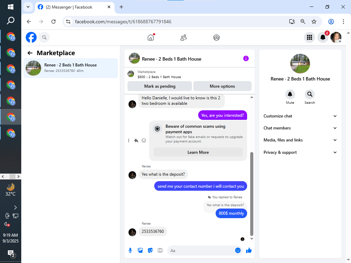Viewport: 351px width, 263px height.
Task: Open more options dots for message
Action: [x=129, y=141]
